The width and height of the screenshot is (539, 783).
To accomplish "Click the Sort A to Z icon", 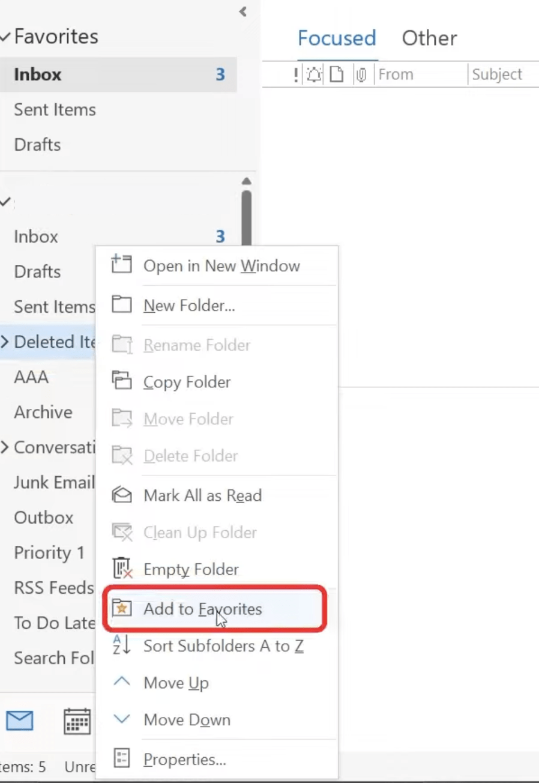I will point(122,645).
